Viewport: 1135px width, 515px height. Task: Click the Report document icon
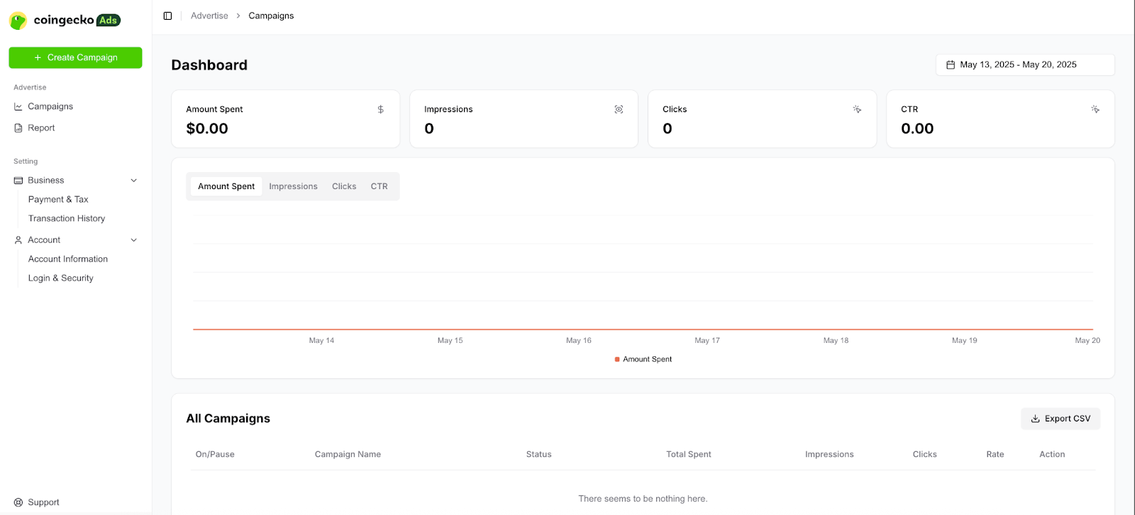coord(18,128)
